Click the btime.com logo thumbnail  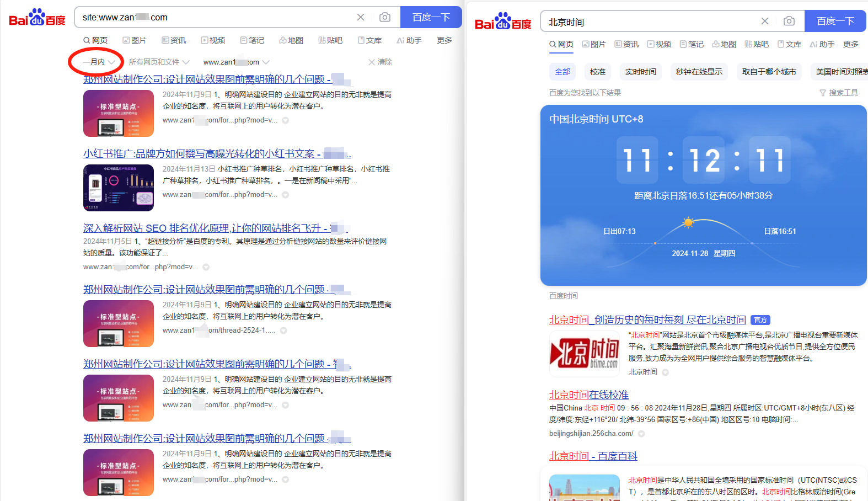[585, 354]
